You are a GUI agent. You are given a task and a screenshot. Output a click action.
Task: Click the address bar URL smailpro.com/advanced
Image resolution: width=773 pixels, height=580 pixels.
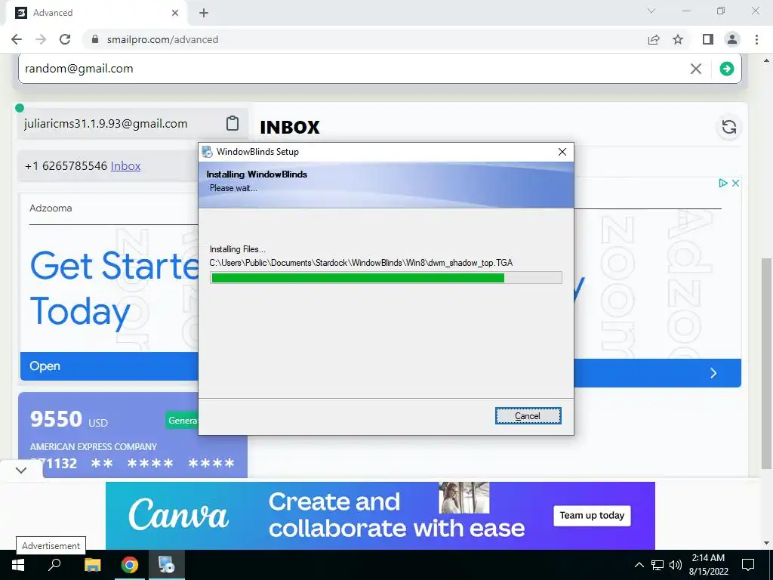click(162, 39)
